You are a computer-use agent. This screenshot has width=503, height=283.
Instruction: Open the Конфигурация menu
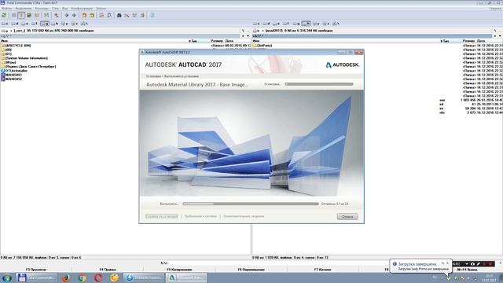pos(82,9)
